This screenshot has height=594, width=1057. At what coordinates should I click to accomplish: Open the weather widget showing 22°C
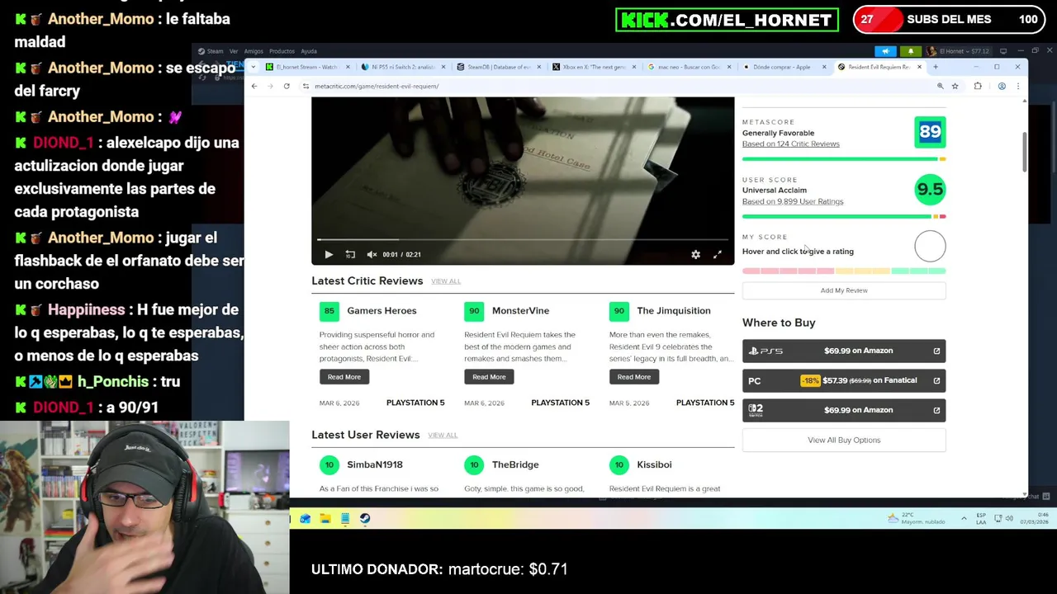(x=915, y=519)
